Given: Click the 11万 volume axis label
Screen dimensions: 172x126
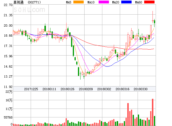Looking at the screenshot, I should 9,109.
